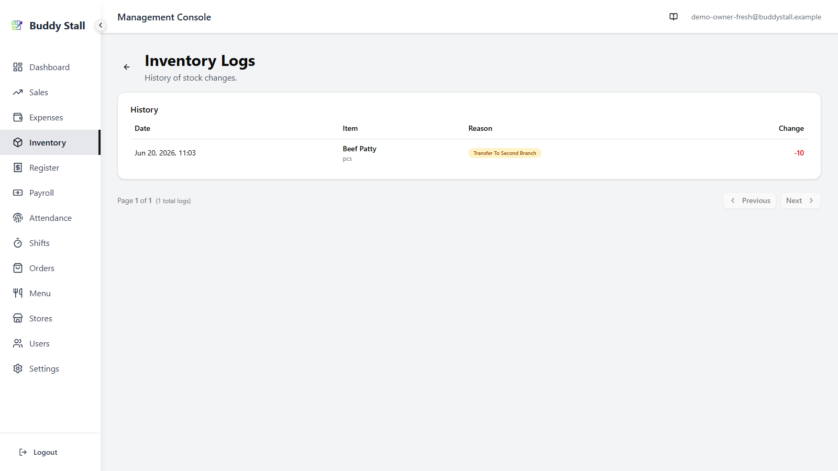
Task: Go back using the left arrow icon
Action: point(127,67)
